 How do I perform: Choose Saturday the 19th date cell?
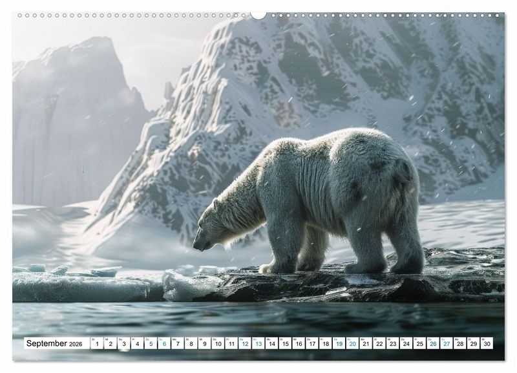pyautogui.click(x=339, y=343)
